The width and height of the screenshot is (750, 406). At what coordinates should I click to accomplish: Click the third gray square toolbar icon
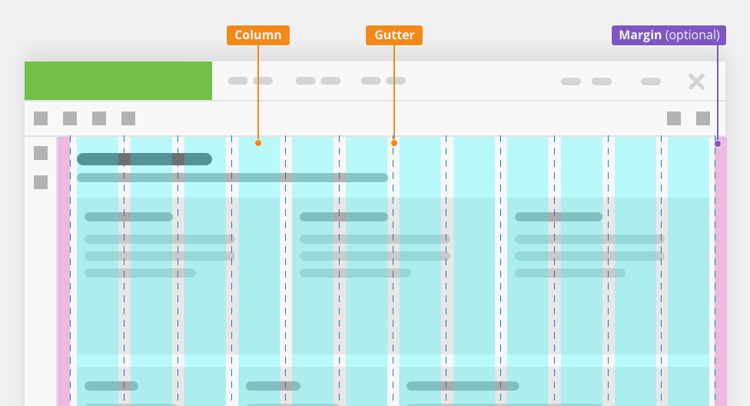coord(99,118)
